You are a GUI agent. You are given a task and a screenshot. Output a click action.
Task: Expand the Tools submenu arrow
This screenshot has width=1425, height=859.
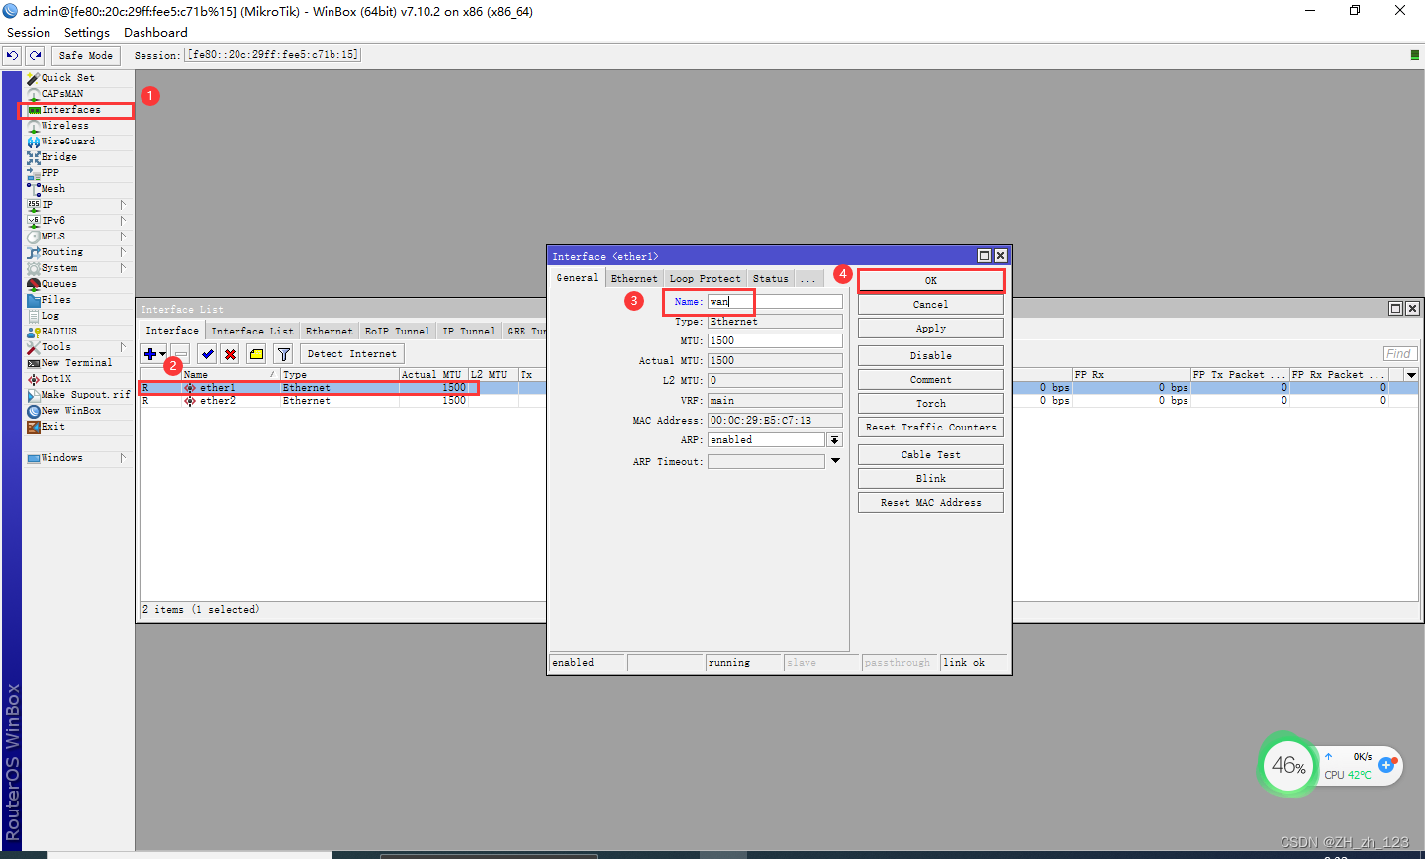[123, 347]
